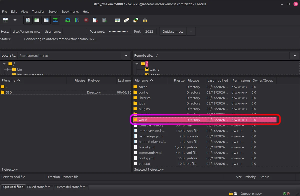The width and height of the screenshot is (300, 196).
Task: Open the Quickconnect history dropdown
Action: coord(191,31)
